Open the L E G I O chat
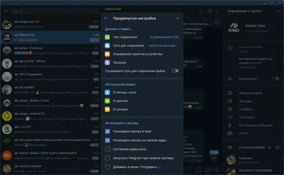284x175 pixels. (50, 129)
